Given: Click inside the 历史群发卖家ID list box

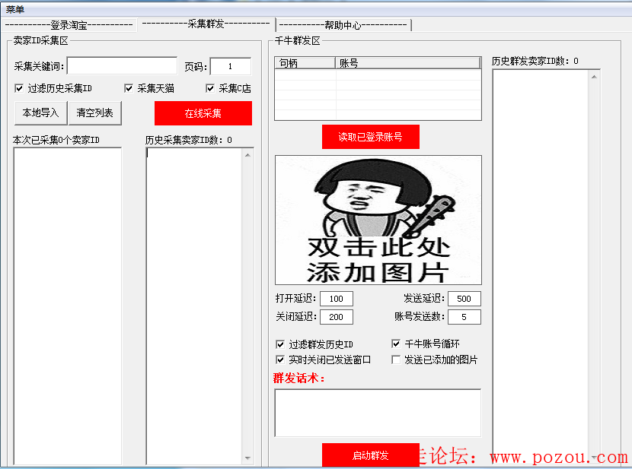Looking at the screenshot, I should coord(541,265).
